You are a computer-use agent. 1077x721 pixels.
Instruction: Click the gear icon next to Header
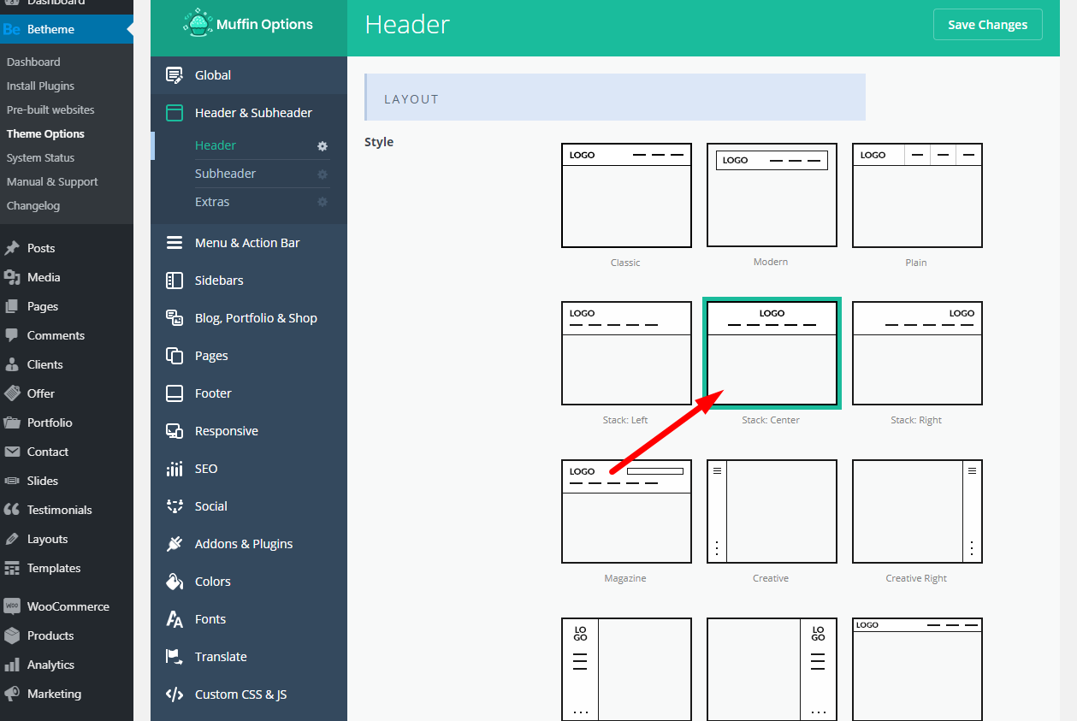pos(323,146)
